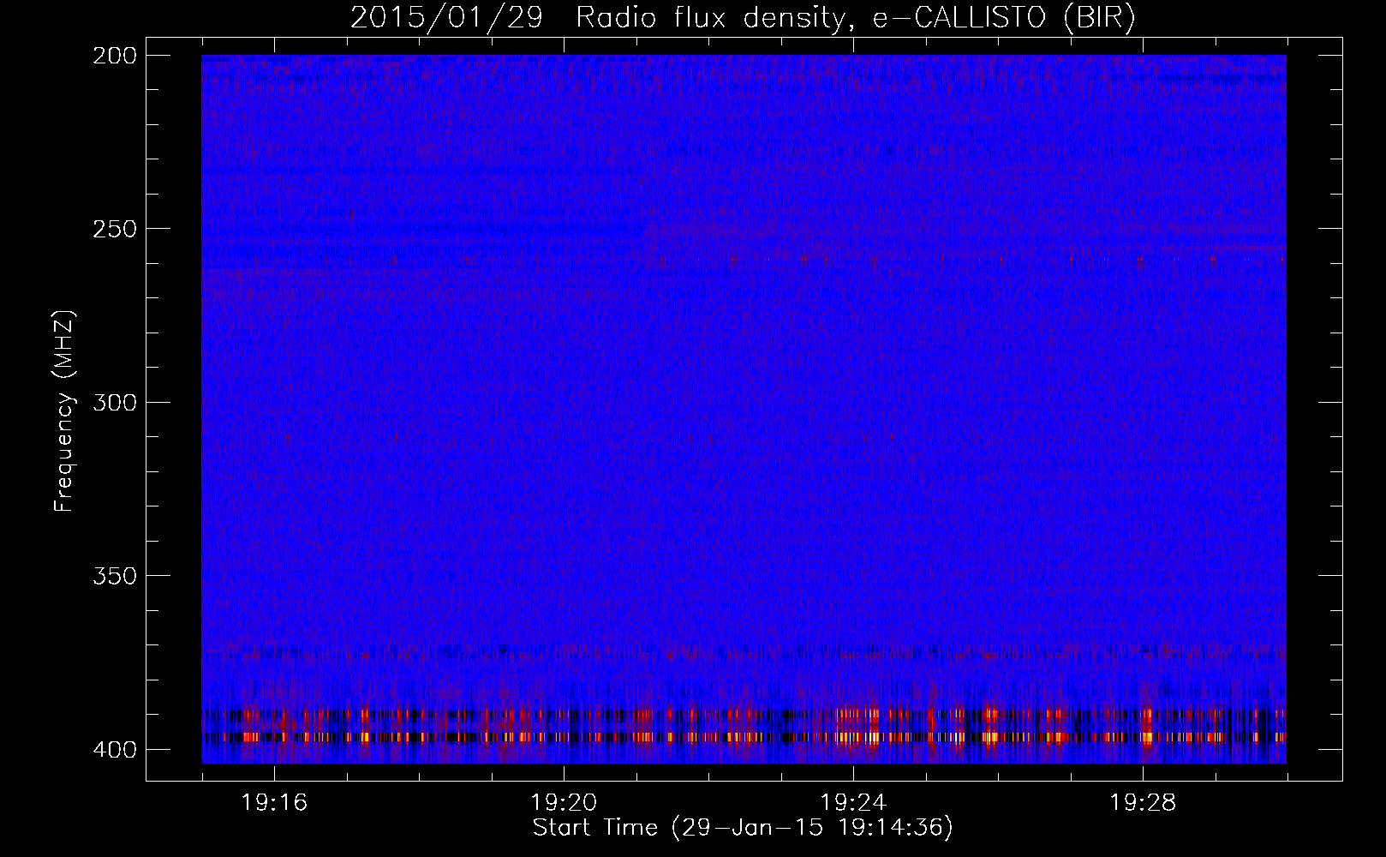Screen dimensions: 1386x857
Task: Click the 19:24 time tick label
Action: [853, 803]
